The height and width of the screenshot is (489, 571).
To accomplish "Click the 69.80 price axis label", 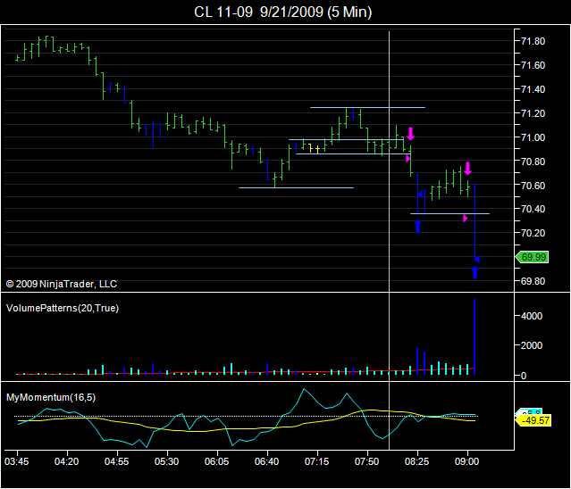I will (533, 281).
